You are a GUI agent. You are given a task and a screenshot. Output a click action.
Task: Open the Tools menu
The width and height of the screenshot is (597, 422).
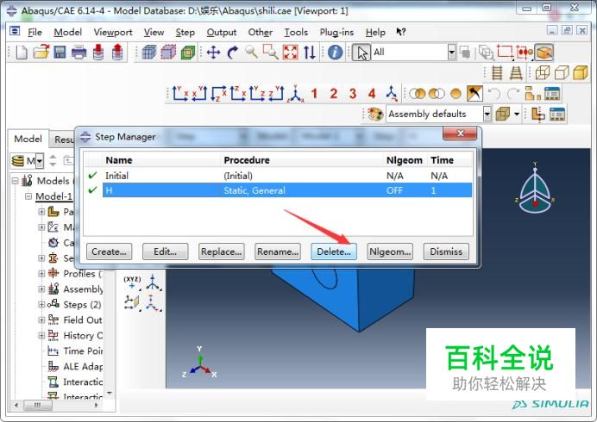296,33
